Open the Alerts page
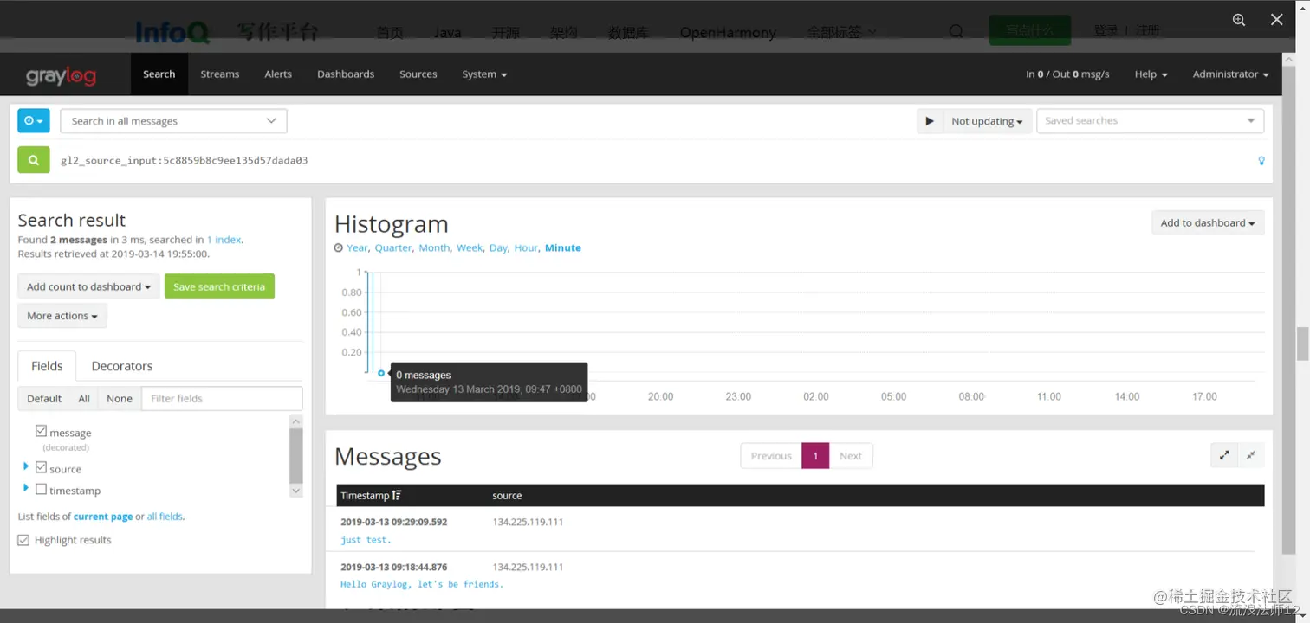Image resolution: width=1310 pixels, height=623 pixels. coord(278,74)
